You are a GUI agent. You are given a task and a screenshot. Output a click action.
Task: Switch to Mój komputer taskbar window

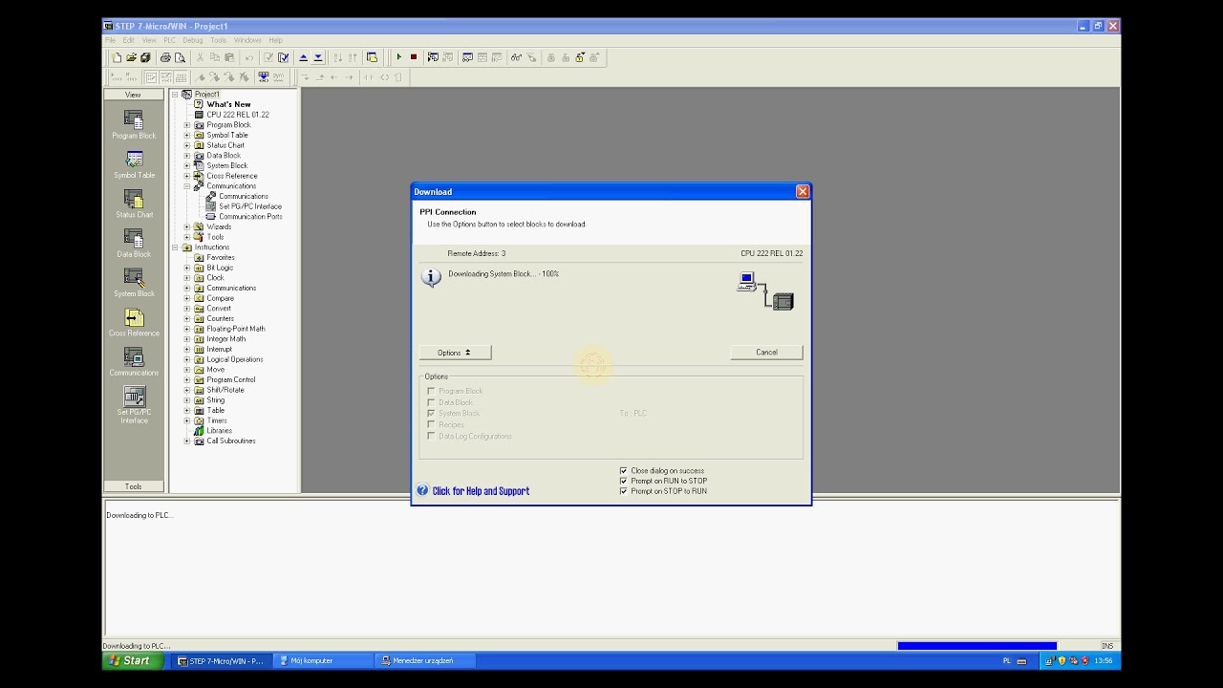pos(325,660)
